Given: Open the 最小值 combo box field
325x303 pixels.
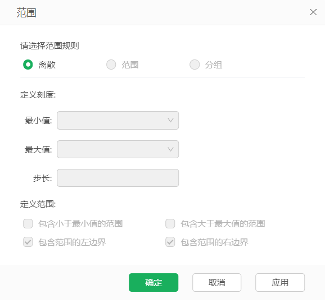Looking at the screenshot, I should point(118,121).
